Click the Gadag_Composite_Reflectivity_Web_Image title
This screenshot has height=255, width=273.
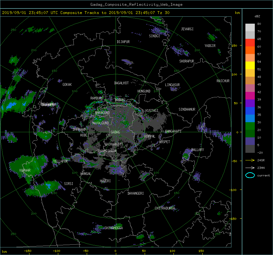click(136, 4)
